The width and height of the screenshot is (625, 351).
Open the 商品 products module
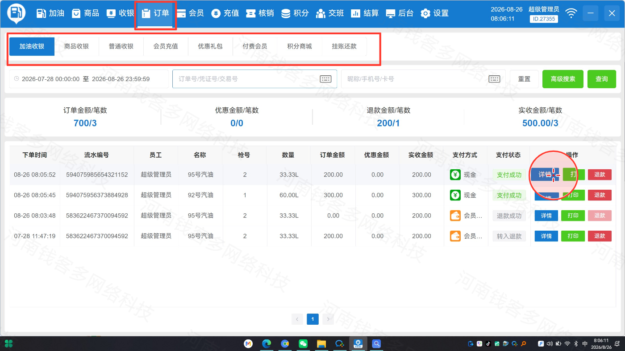(x=85, y=13)
